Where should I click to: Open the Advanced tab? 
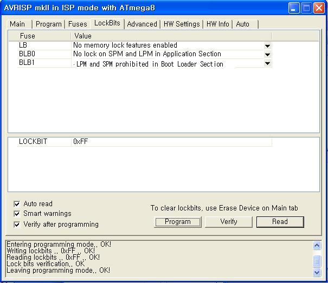[142, 24]
